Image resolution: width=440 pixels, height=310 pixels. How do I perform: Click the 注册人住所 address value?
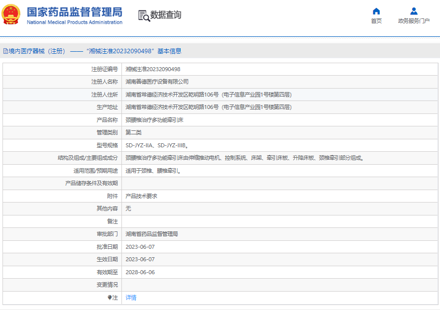pos(209,95)
